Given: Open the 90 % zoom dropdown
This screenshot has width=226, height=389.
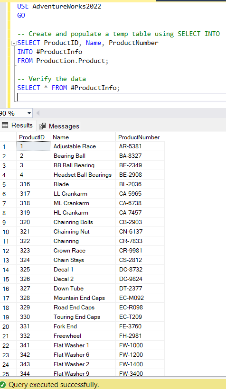Looking at the screenshot, I should click(x=29, y=113).
